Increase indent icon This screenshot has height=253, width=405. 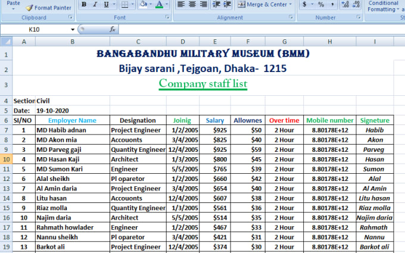pyautogui.click(x=228, y=4)
